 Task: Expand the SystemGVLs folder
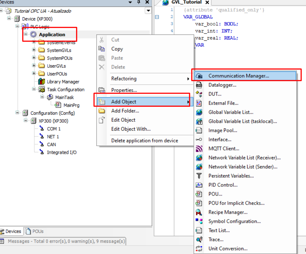pos(34,50)
